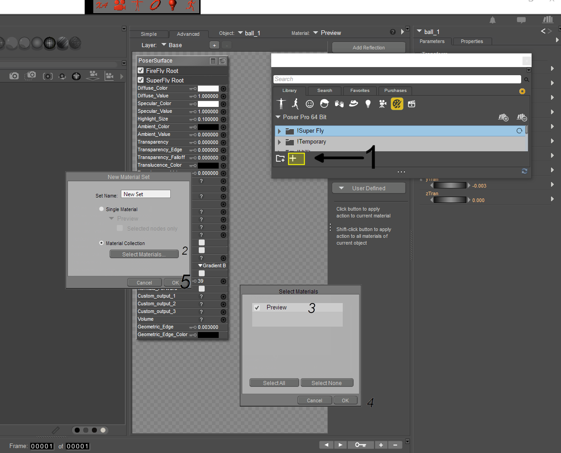The width and height of the screenshot is (561, 453).
Task: Open the Library tab
Action: (289, 91)
